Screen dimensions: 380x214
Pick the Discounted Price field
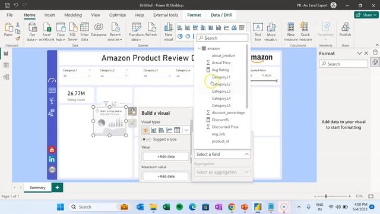pyautogui.click(x=225, y=127)
